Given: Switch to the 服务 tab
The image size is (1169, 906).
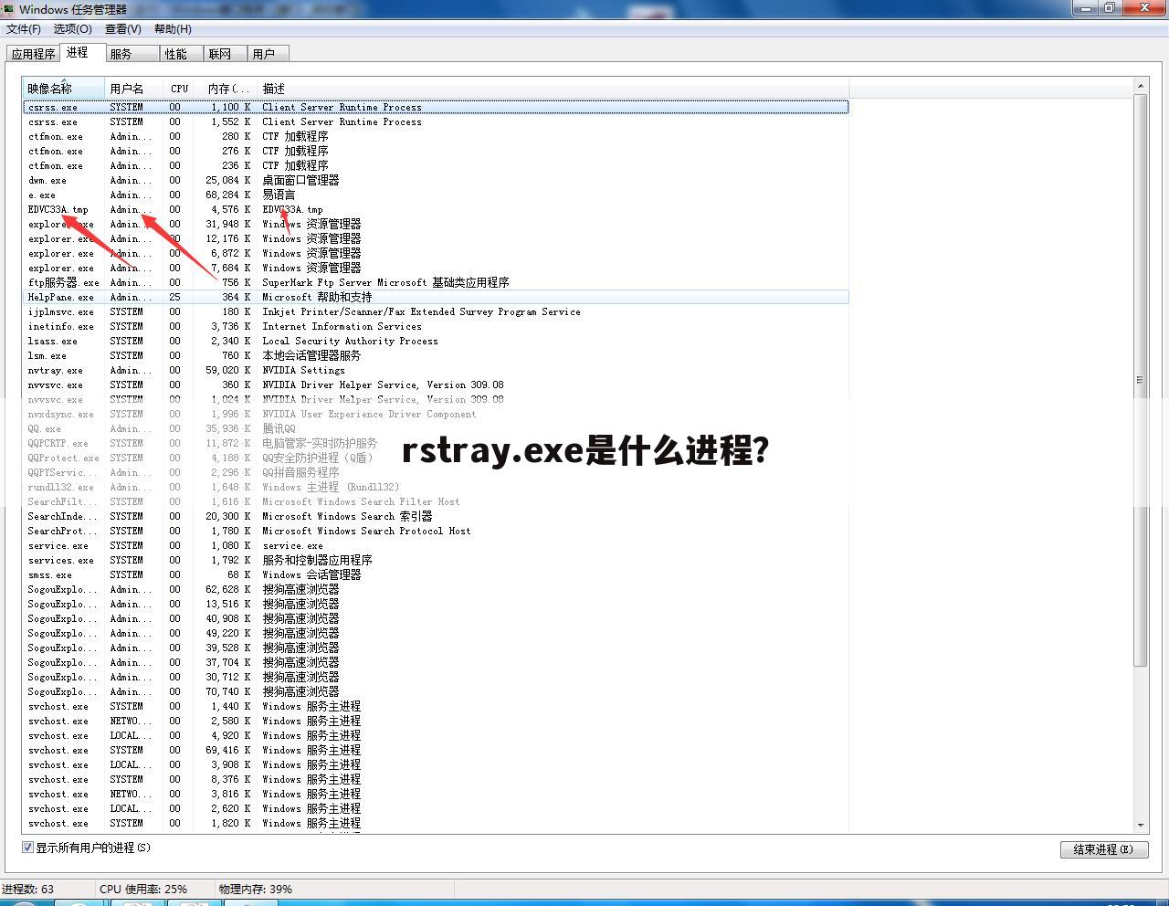Looking at the screenshot, I should [130, 53].
